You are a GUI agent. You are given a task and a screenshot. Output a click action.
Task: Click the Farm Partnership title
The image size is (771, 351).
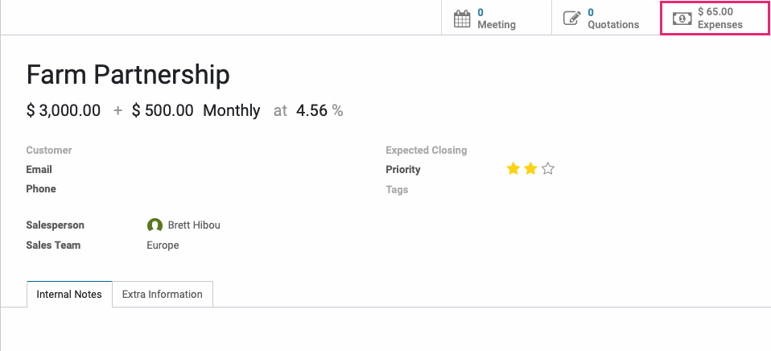click(128, 75)
